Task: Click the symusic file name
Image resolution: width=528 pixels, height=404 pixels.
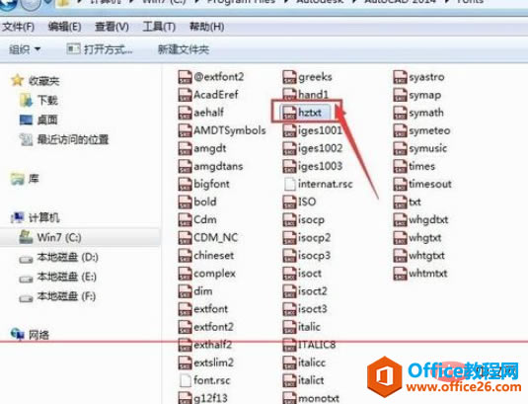Action: [x=428, y=148]
